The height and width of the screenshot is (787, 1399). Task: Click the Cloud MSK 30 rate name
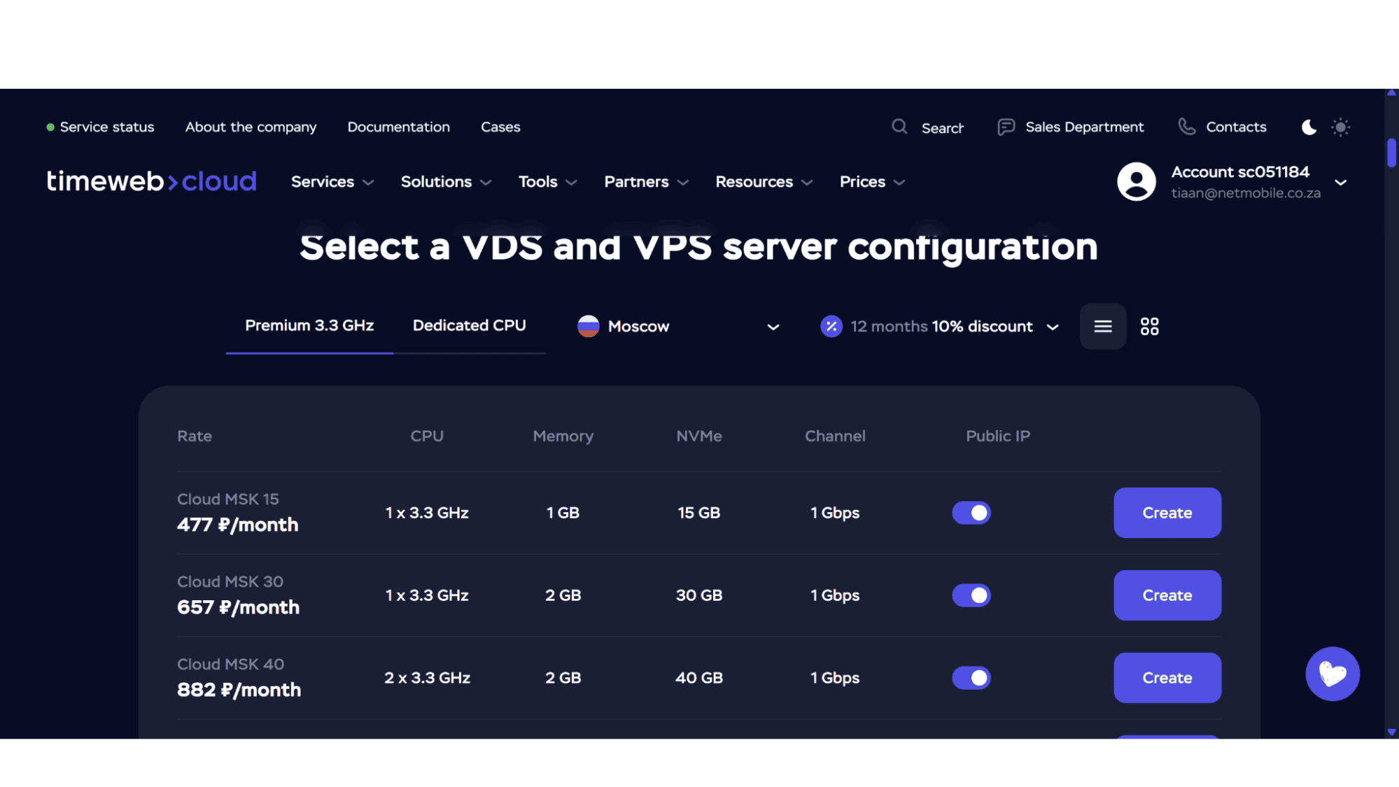click(x=230, y=581)
